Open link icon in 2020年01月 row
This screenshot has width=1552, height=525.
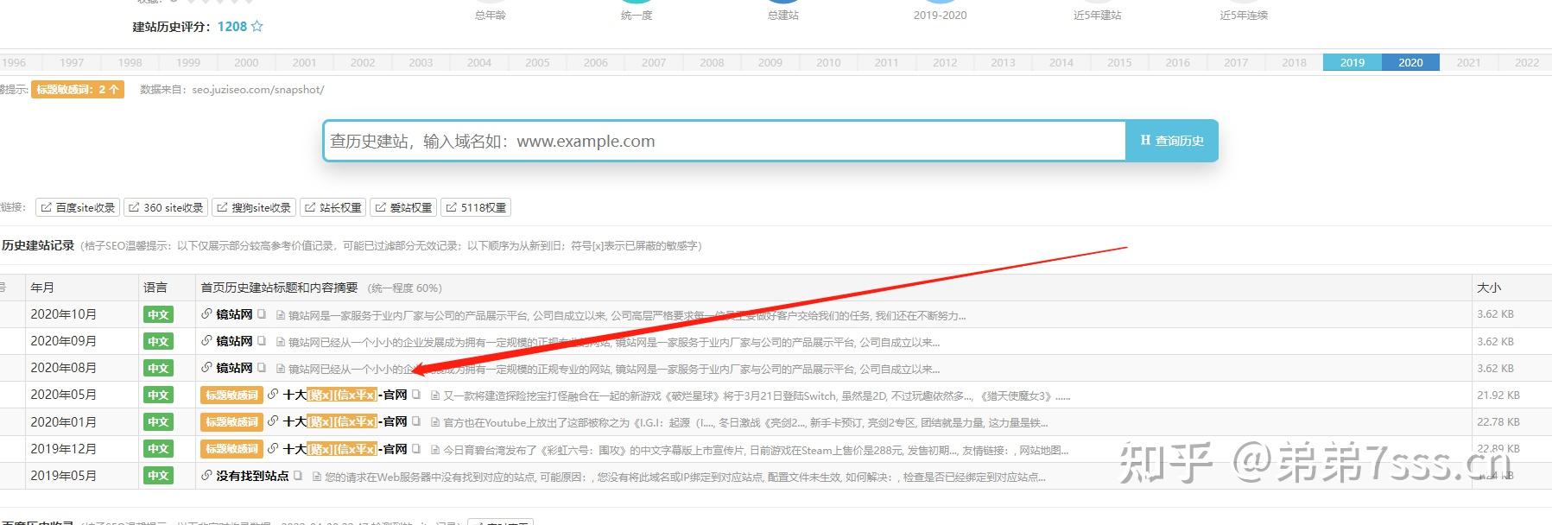[273, 421]
